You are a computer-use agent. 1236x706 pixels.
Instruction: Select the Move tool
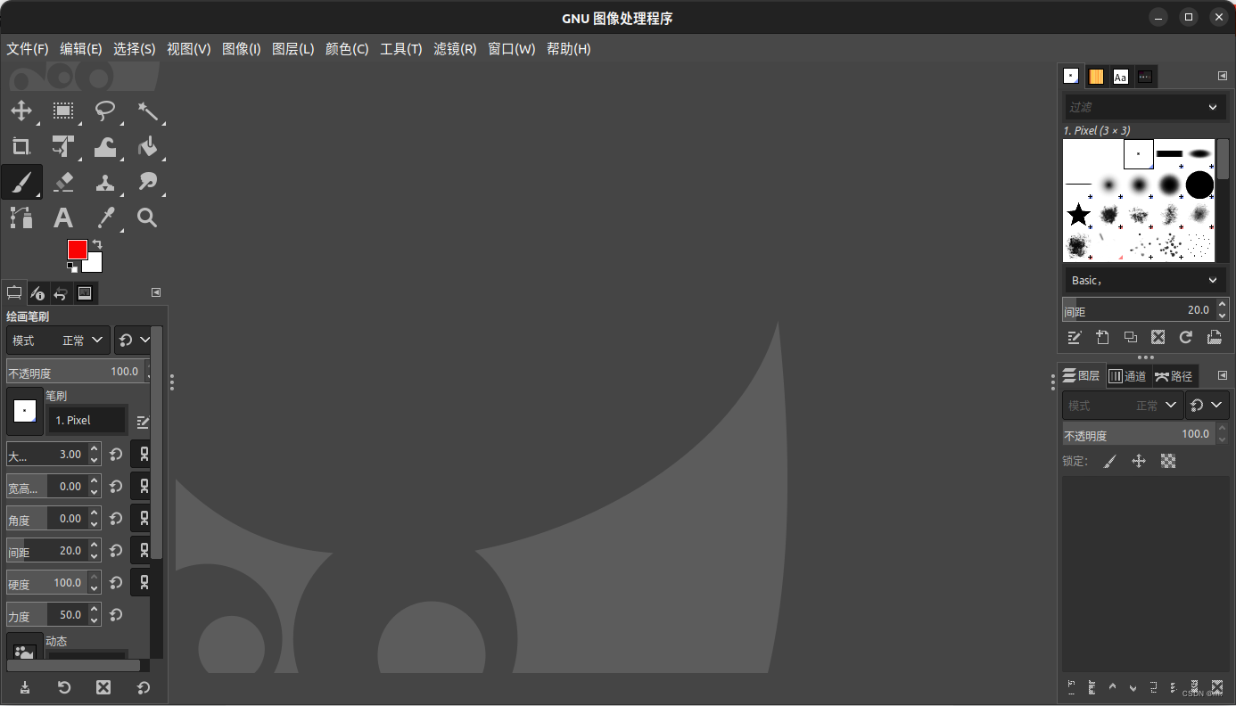[x=21, y=111]
